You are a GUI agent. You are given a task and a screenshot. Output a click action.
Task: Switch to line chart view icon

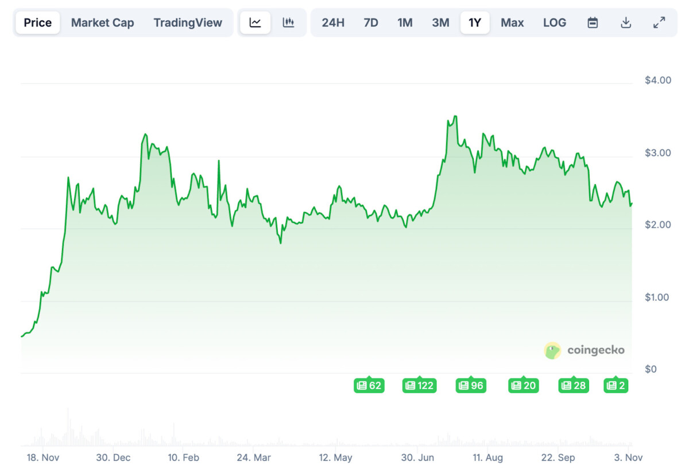pyautogui.click(x=255, y=23)
